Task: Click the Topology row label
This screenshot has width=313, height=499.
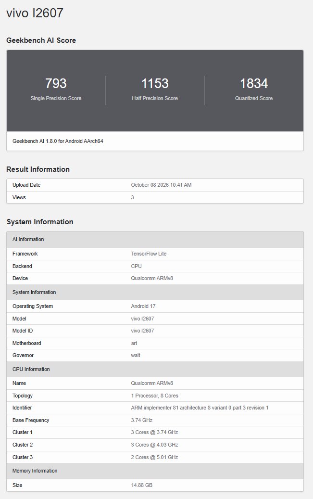Action: tap(23, 396)
